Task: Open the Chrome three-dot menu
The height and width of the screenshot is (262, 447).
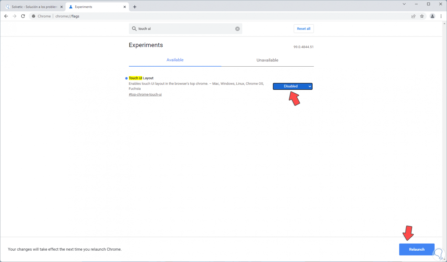Action: 441,16
